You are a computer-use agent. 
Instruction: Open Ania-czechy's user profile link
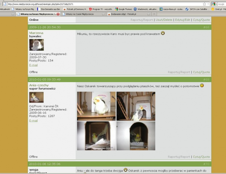coord(39,85)
